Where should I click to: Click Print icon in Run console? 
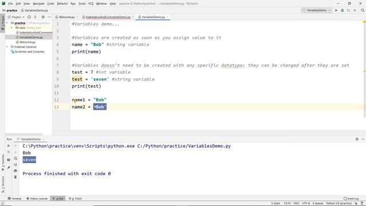pyautogui.click(x=15, y=171)
